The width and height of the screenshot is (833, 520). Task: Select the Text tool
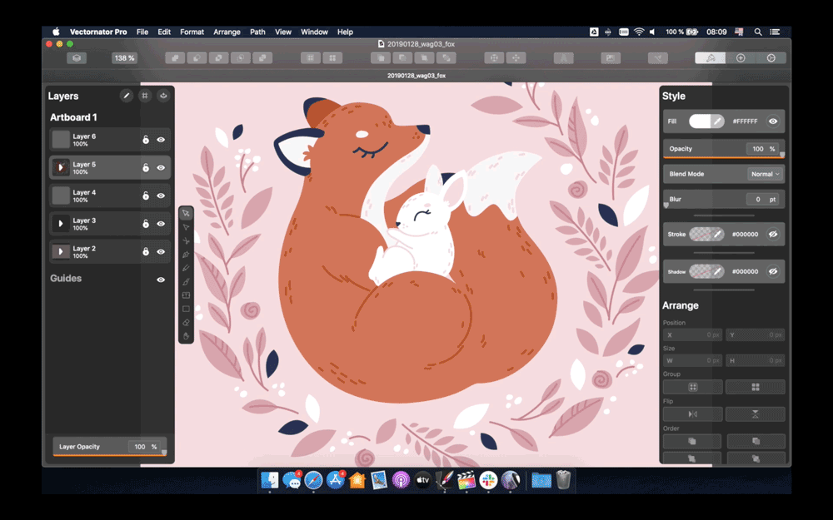186,295
